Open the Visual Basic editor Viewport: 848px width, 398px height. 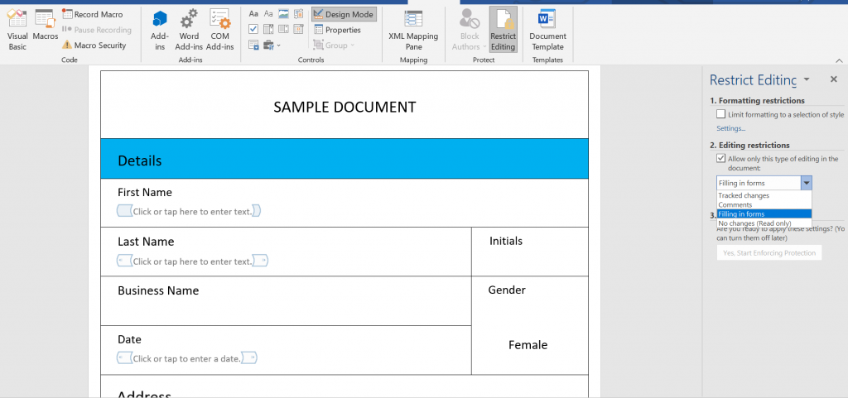pyautogui.click(x=17, y=31)
